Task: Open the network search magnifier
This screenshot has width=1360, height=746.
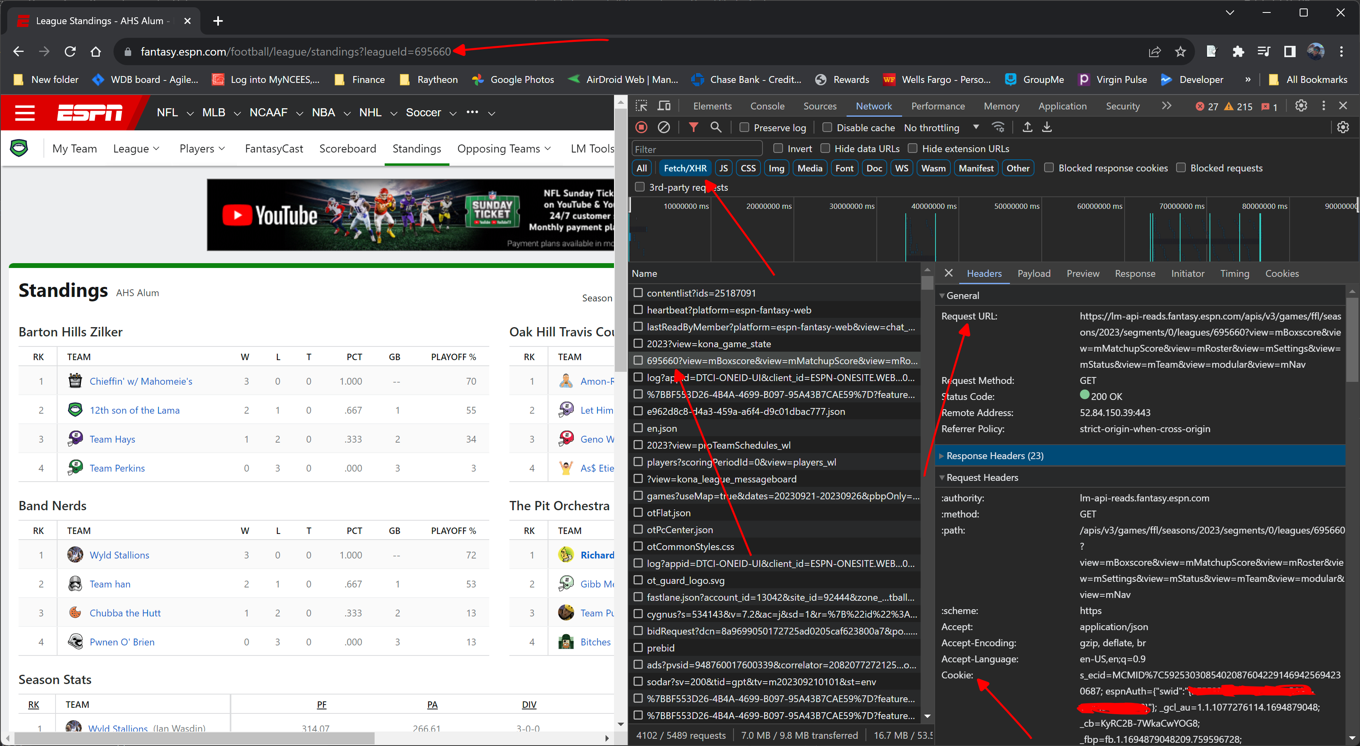Action: click(x=716, y=127)
